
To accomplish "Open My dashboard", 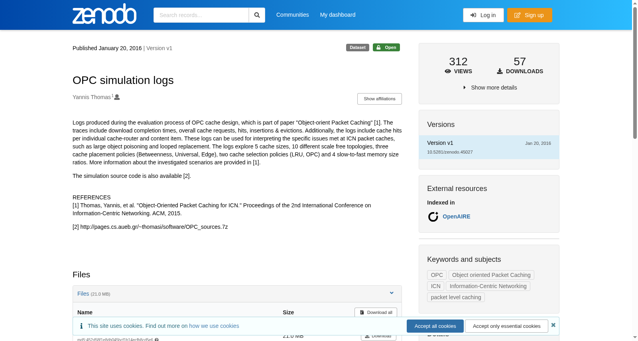I will coord(338,15).
